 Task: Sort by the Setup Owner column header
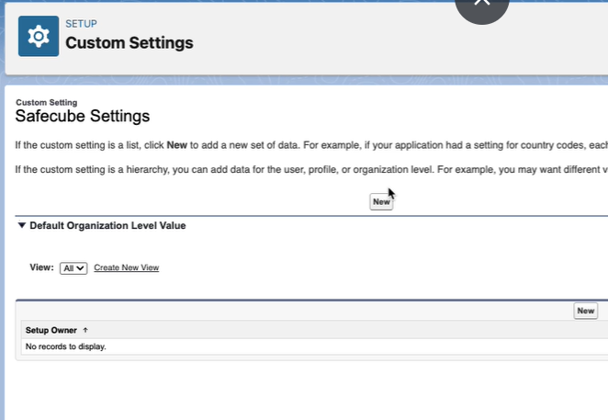(51, 330)
